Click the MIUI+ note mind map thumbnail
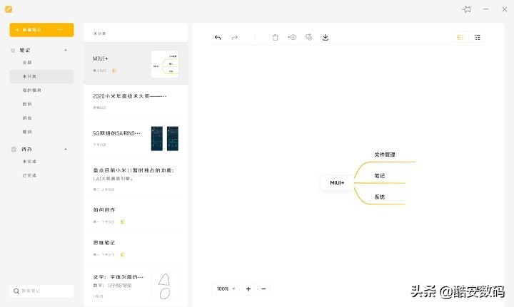The image size is (514, 307). (x=165, y=64)
